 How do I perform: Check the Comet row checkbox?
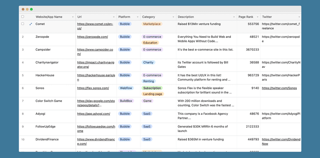(23, 24)
